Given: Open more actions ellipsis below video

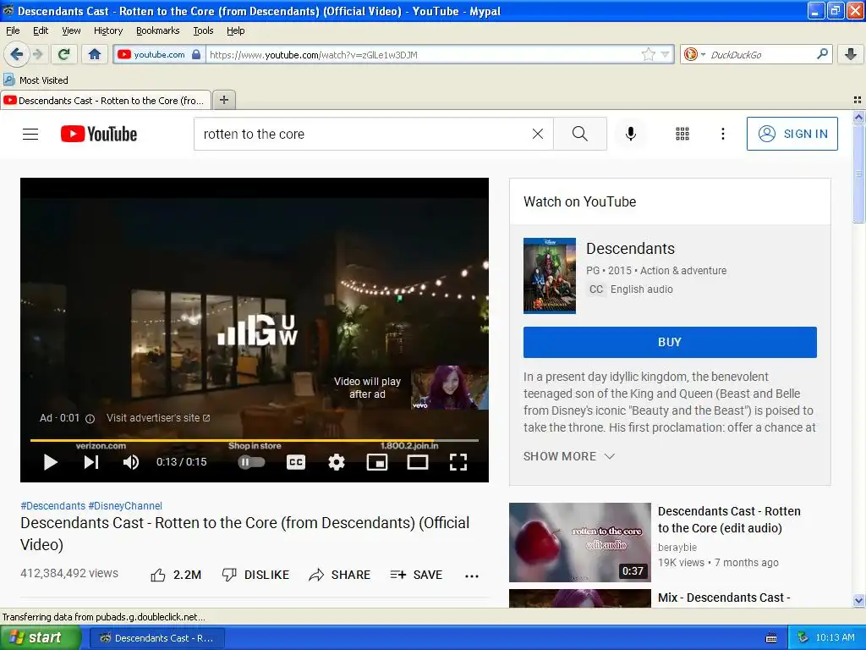Looking at the screenshot, I should 472,576.
